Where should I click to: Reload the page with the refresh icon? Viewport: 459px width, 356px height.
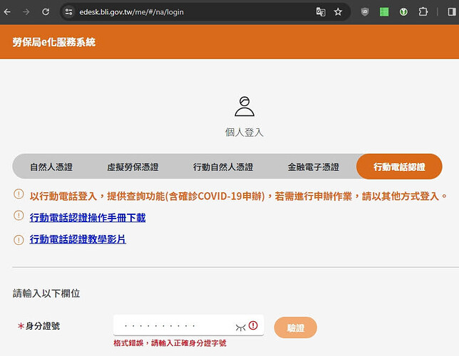[x=46, y=12]
